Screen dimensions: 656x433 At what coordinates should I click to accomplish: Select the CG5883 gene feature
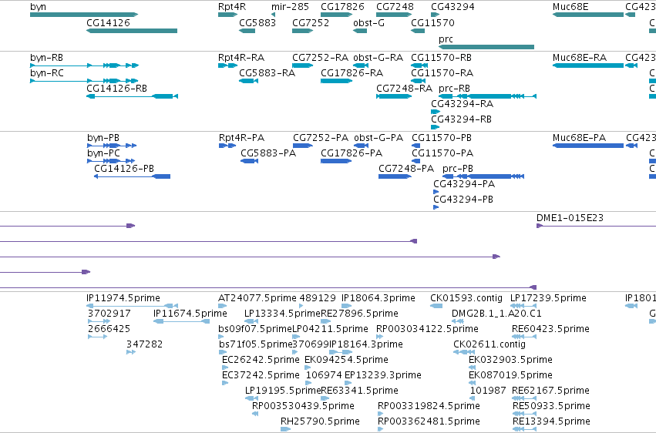[x=247, y=31]
